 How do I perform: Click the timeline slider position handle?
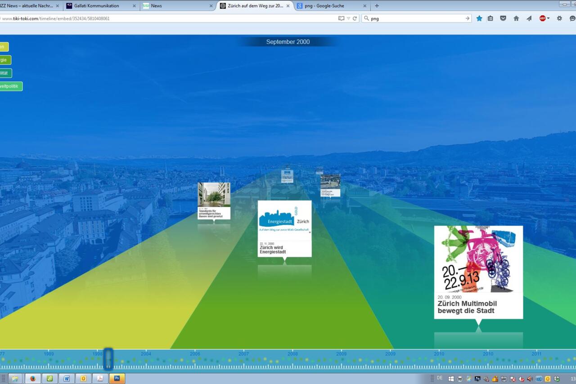(108, 359)
